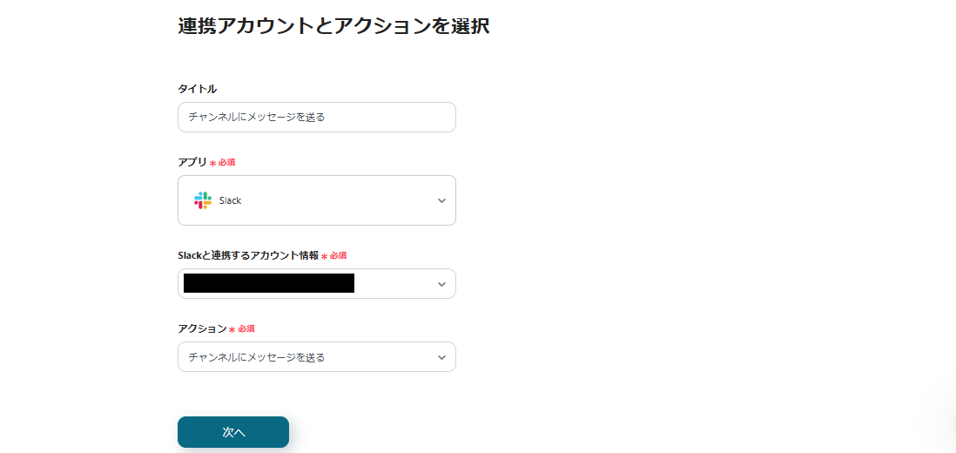Click the アプリ field label

point(192,162)
